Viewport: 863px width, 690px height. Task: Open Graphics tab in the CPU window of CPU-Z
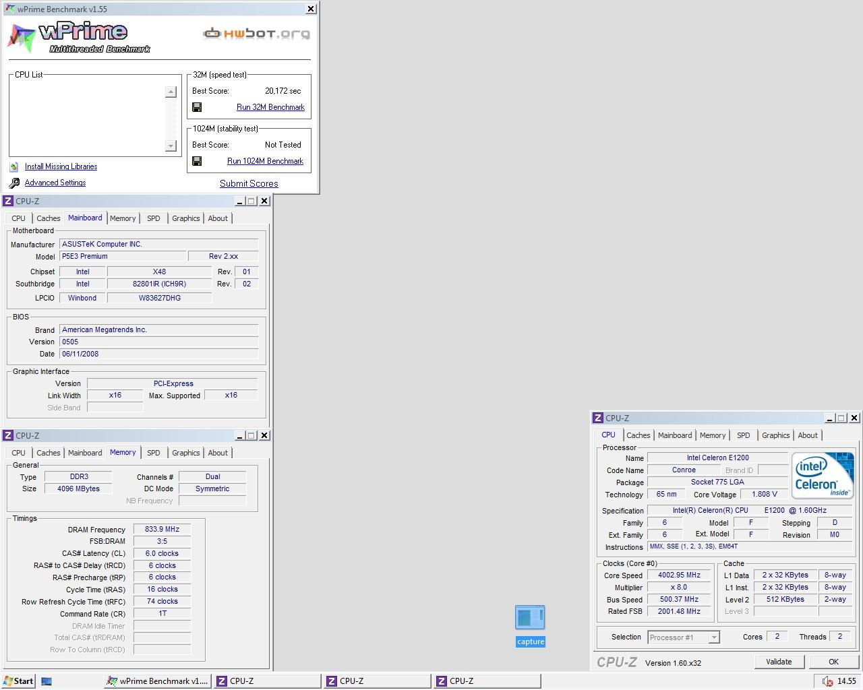[x=776, y=435]
